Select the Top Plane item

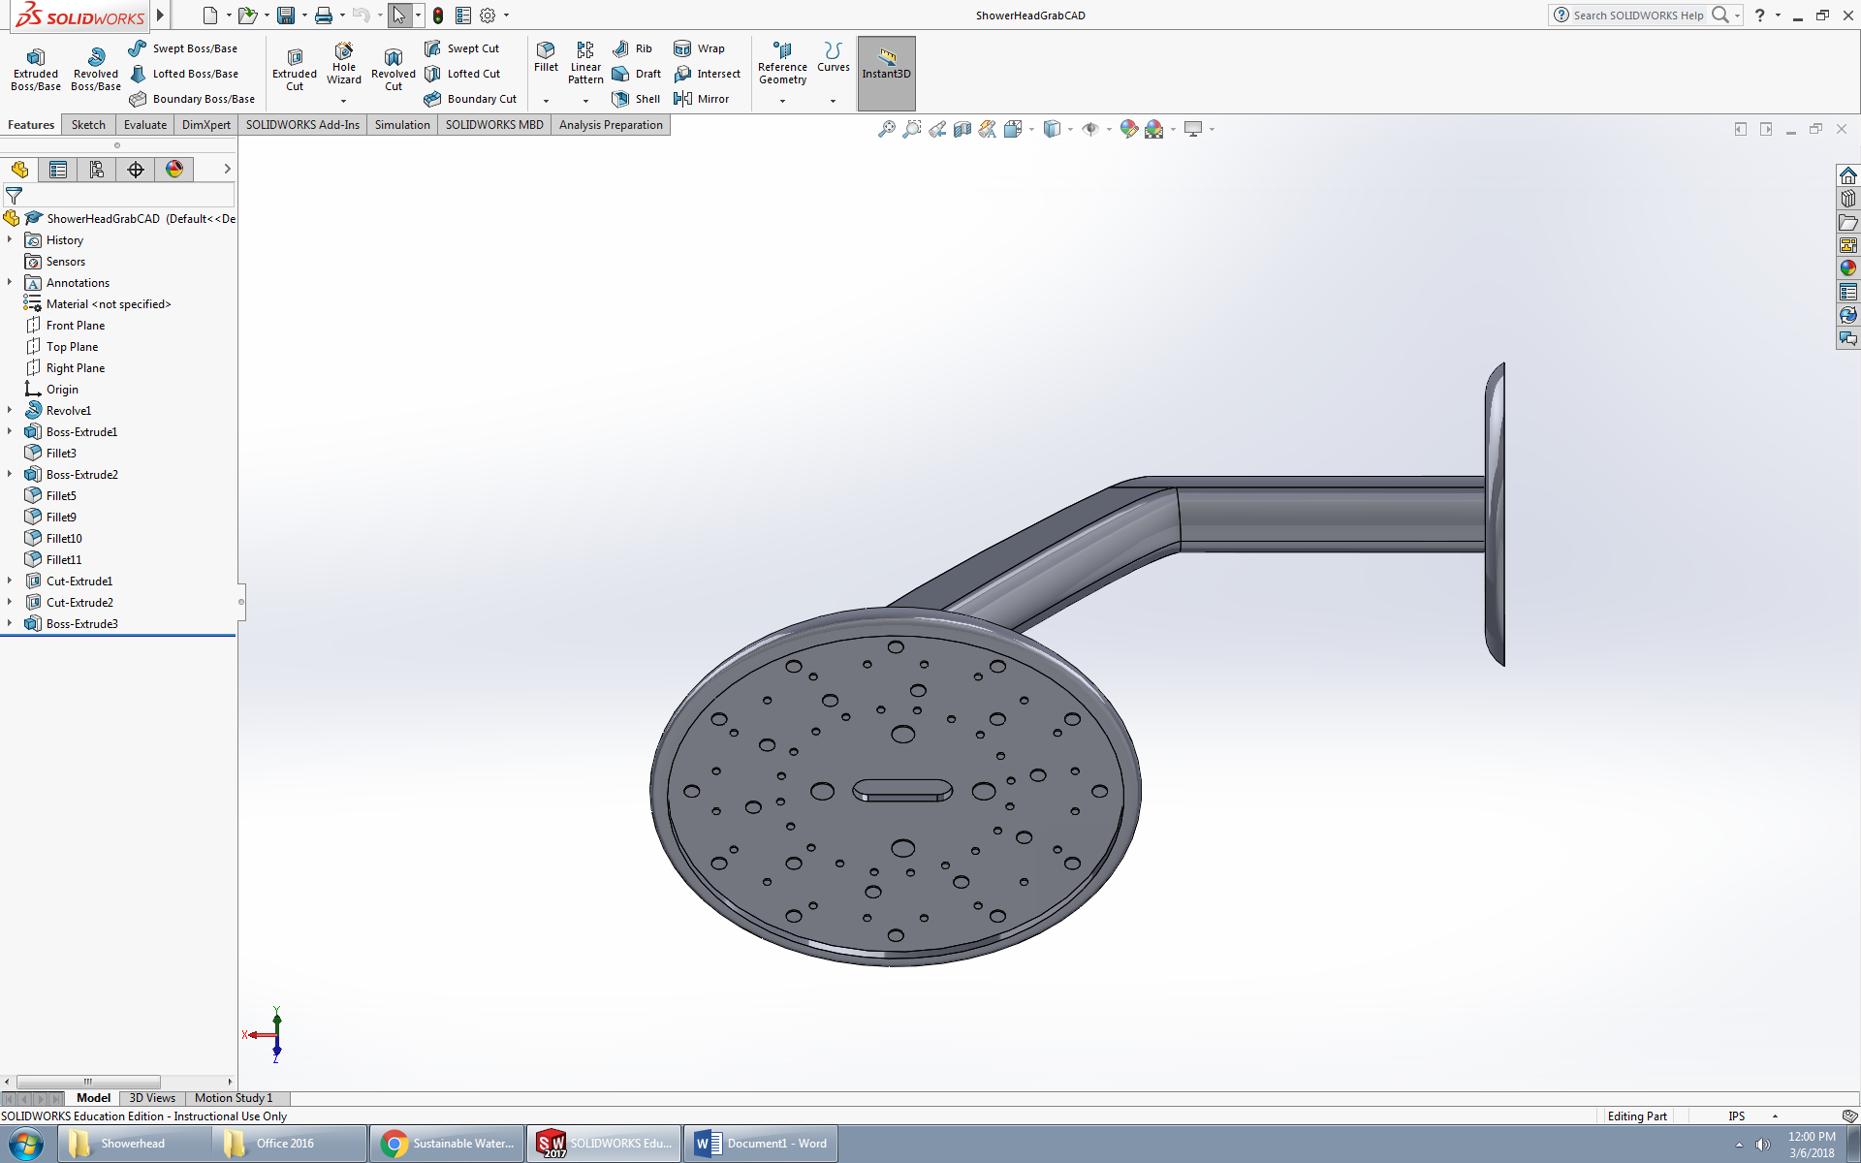[x=61, y=347]
